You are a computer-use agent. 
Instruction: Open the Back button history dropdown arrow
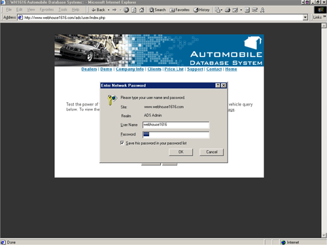pyautogui.click(x=109, y=10)
